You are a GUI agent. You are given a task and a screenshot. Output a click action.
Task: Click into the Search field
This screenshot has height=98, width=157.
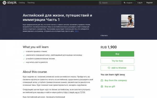(110, 3)
